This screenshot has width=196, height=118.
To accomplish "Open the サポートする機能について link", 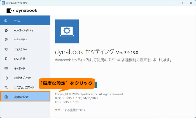I will [x=70, y=110].
